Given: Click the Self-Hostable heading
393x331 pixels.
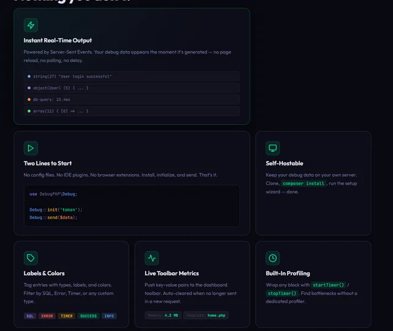Looking at the screenshot, I should coord(284,164).
